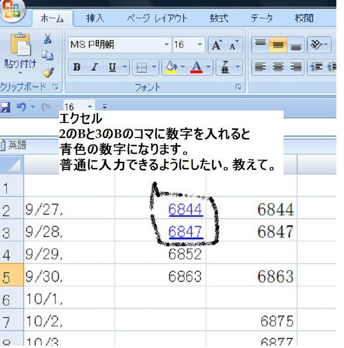Click the paste clipboard icon

point(20,44)
